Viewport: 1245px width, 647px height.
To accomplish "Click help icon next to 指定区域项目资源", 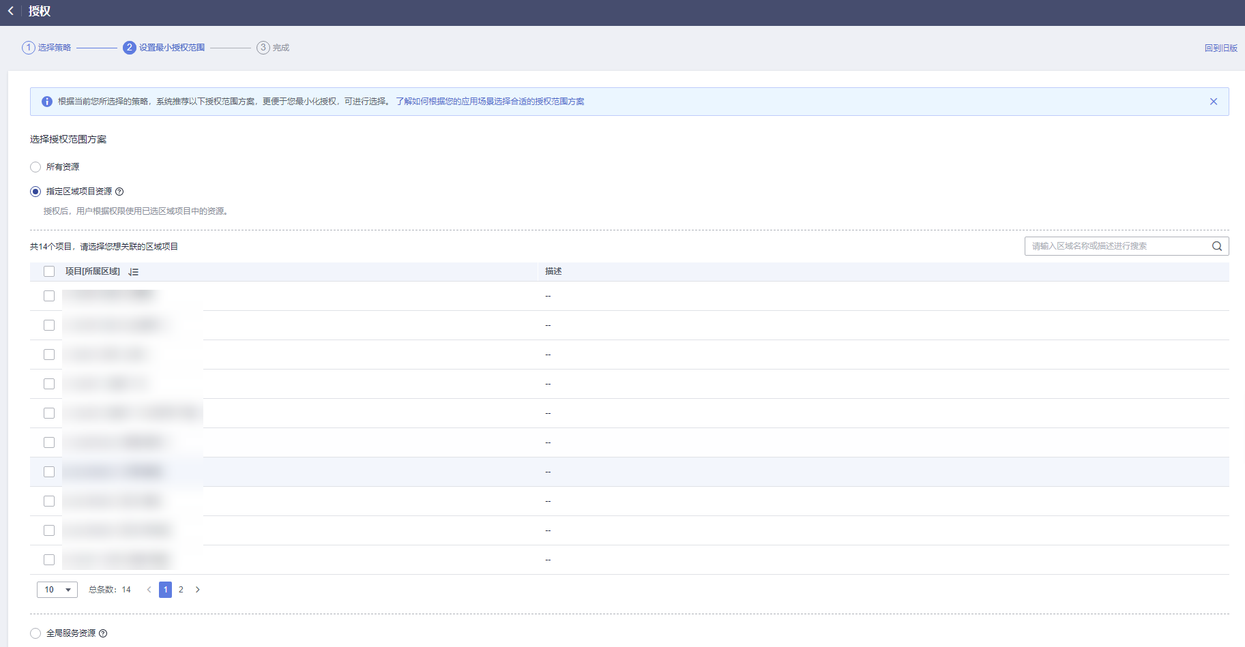I will (x=119, y=192).
